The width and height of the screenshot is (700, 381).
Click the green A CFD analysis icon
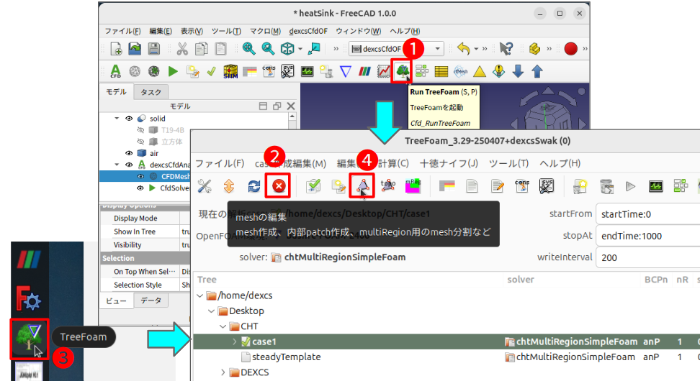click(x=116, y=71)
